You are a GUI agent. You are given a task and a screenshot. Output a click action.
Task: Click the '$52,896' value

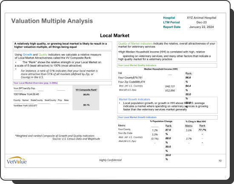tap(170, 91)
